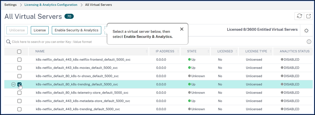Sort by the LICENSED column

(x=225, y=51)
